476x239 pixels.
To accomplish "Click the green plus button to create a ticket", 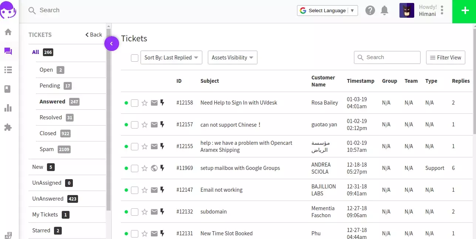I will coord(464,11).
